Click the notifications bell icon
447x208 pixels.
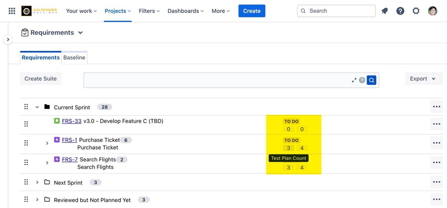(385, 11)
